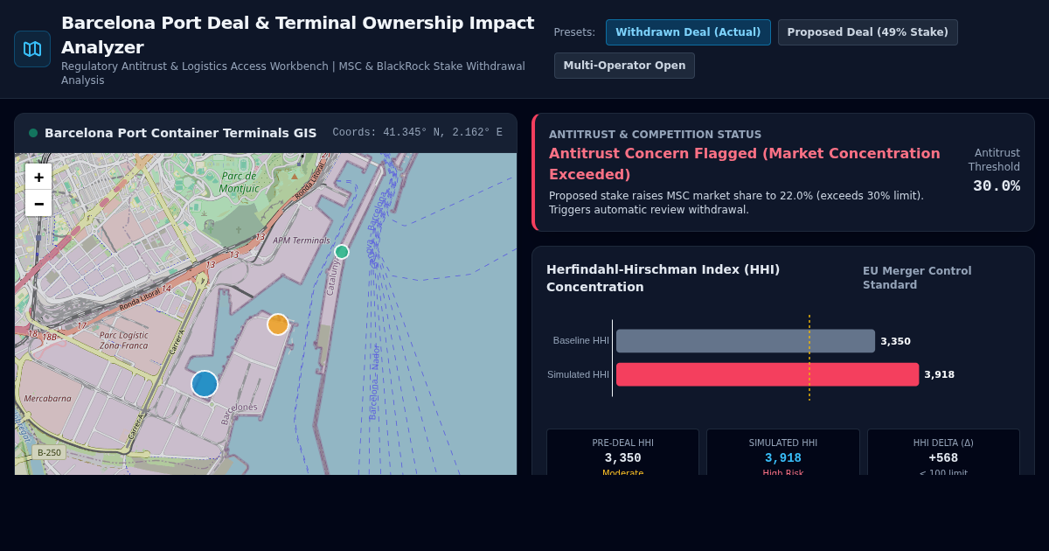Click the Barcelona Port Container Terminals GIS title

pos(181,133)
